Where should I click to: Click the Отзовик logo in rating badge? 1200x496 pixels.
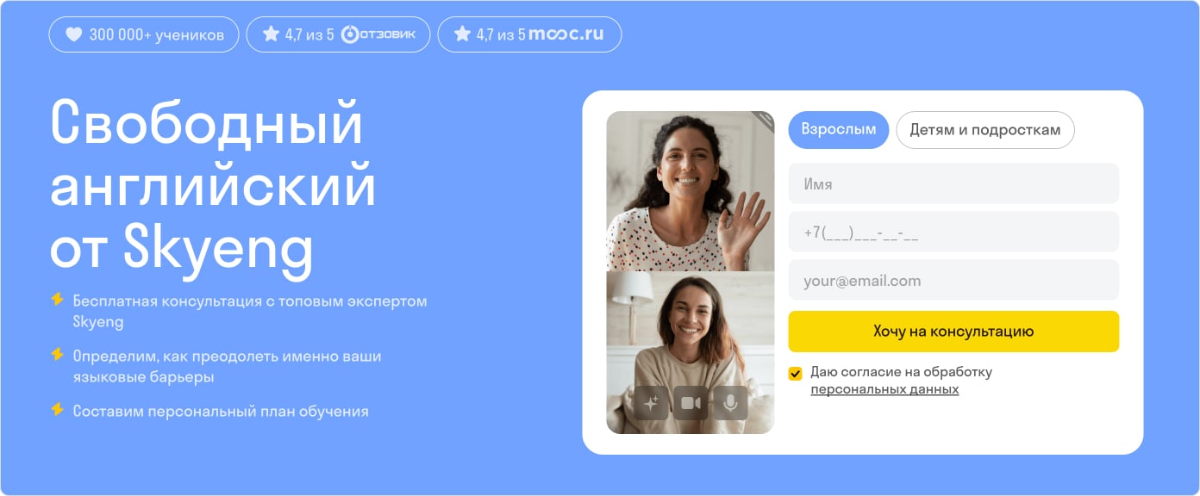pos(378,34)
